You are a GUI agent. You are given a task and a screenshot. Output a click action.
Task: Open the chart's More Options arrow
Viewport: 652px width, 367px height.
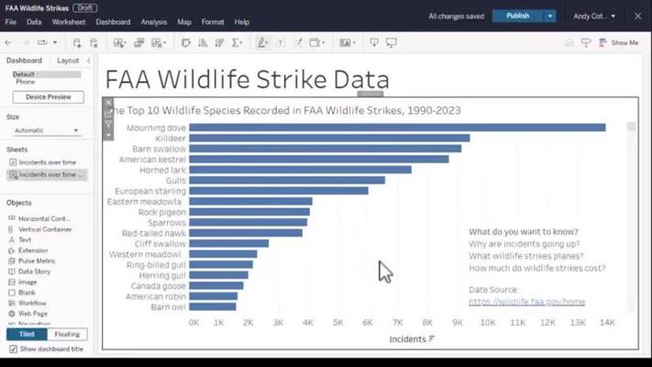coord(108,135)
